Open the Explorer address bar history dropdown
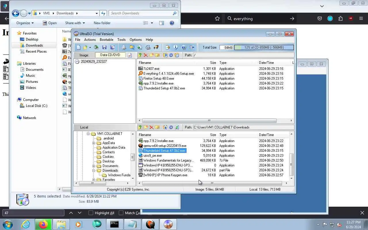 click(x=97, y=13)
